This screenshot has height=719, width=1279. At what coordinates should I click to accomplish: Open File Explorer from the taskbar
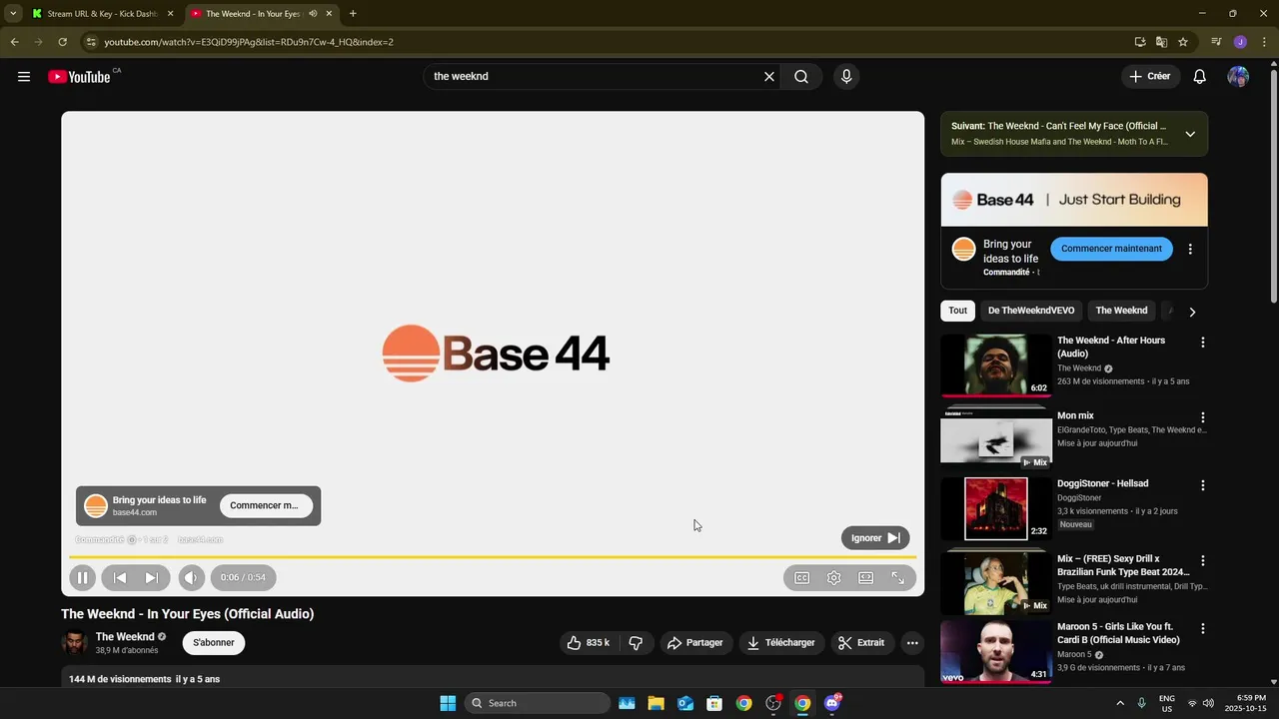tap(655, 703)
